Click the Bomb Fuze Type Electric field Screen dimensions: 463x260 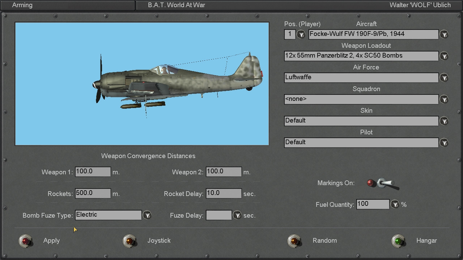coord(108,215)
